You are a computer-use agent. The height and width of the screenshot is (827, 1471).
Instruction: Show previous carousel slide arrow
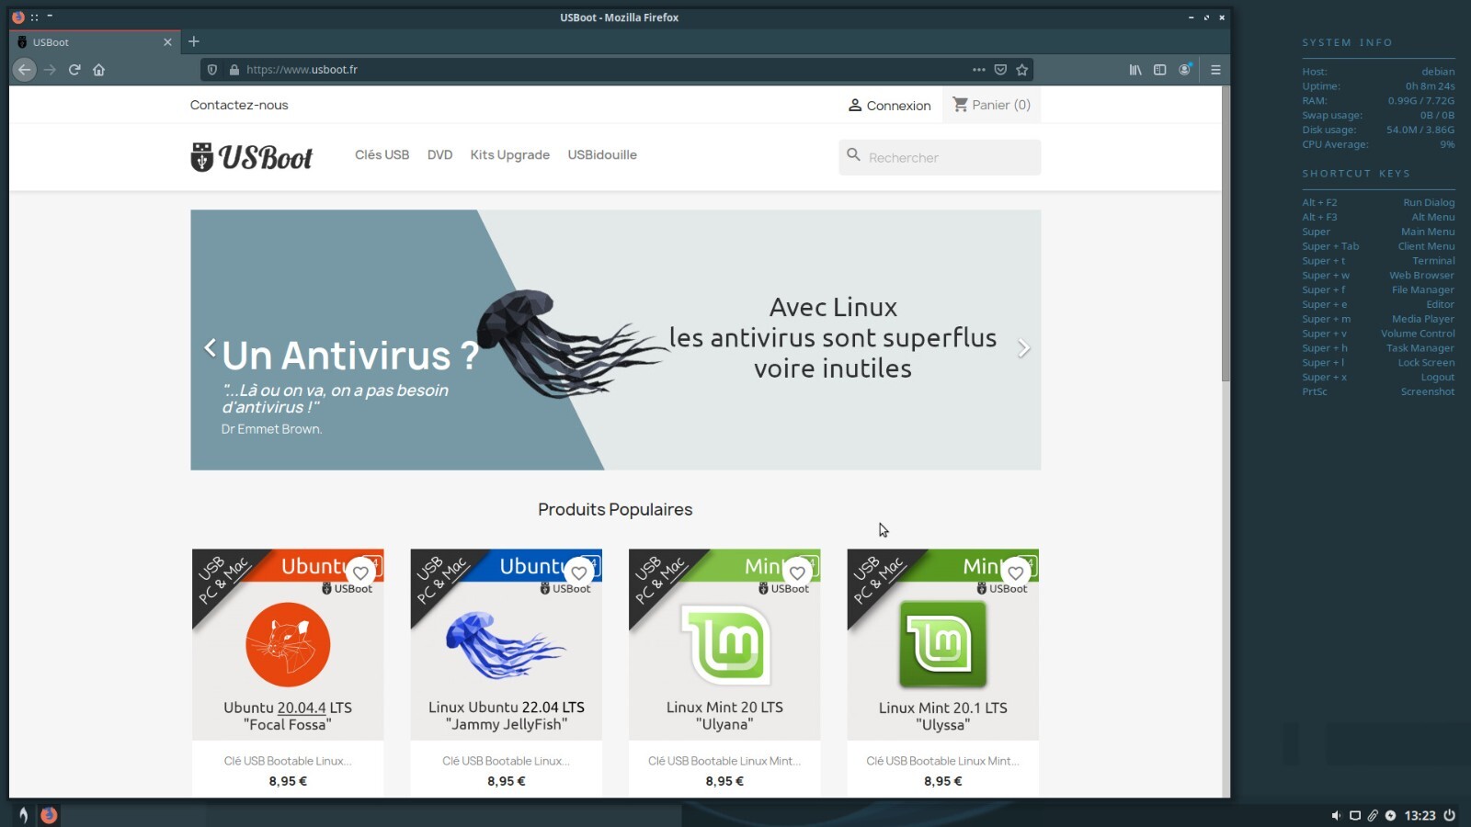coord(210,347)
